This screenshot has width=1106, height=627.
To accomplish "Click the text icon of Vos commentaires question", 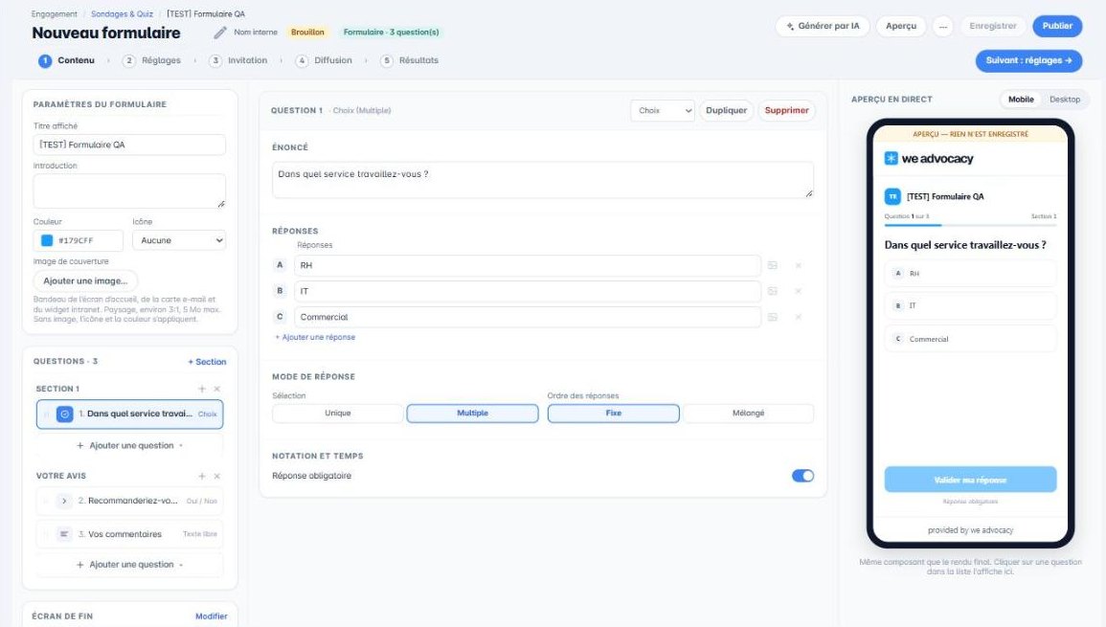I will tap(63, 534).
